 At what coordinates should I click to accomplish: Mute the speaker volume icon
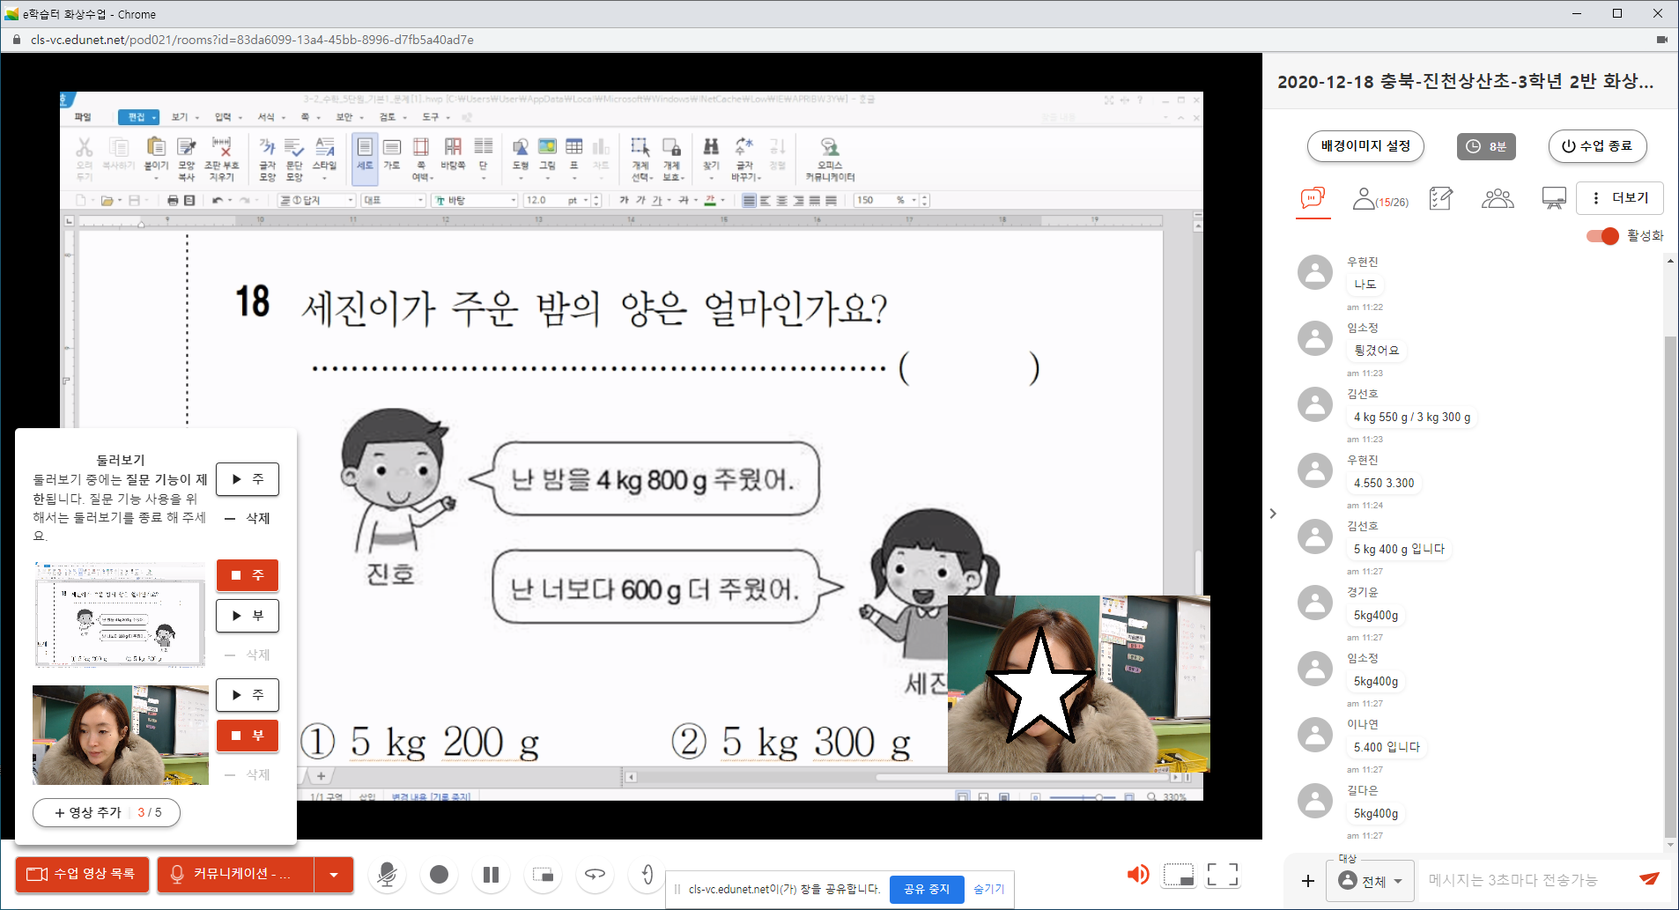pos(1138,875)
